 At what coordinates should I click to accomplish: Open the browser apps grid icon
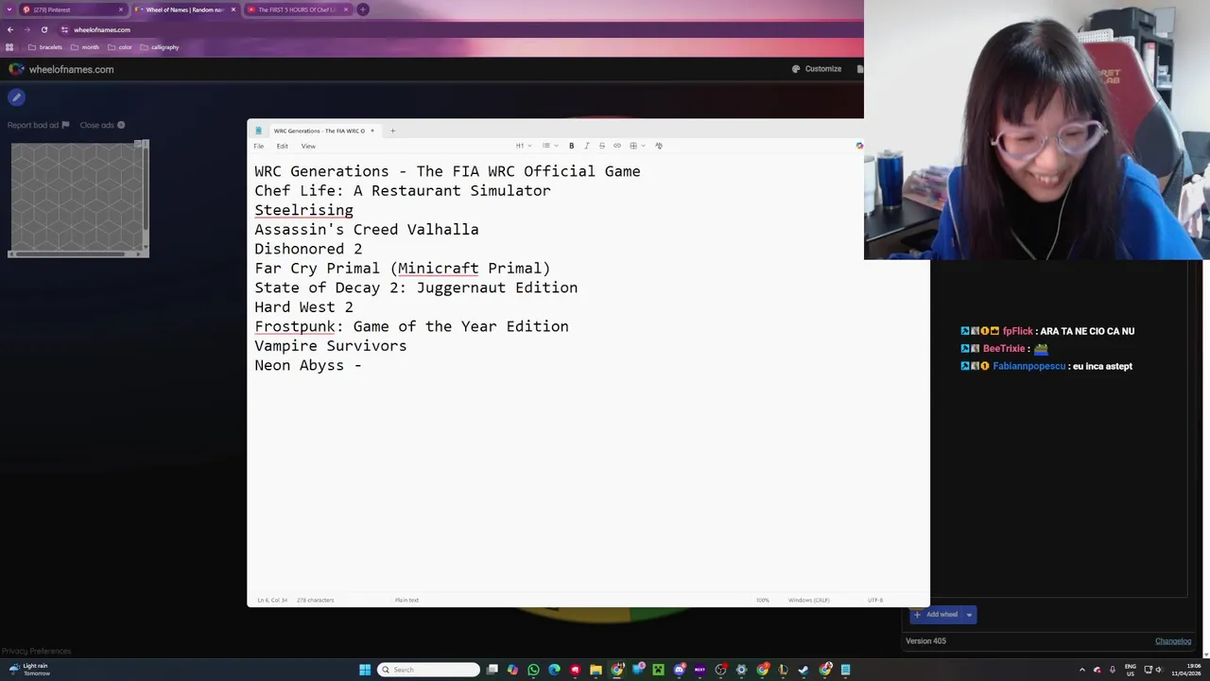[10, 47]
